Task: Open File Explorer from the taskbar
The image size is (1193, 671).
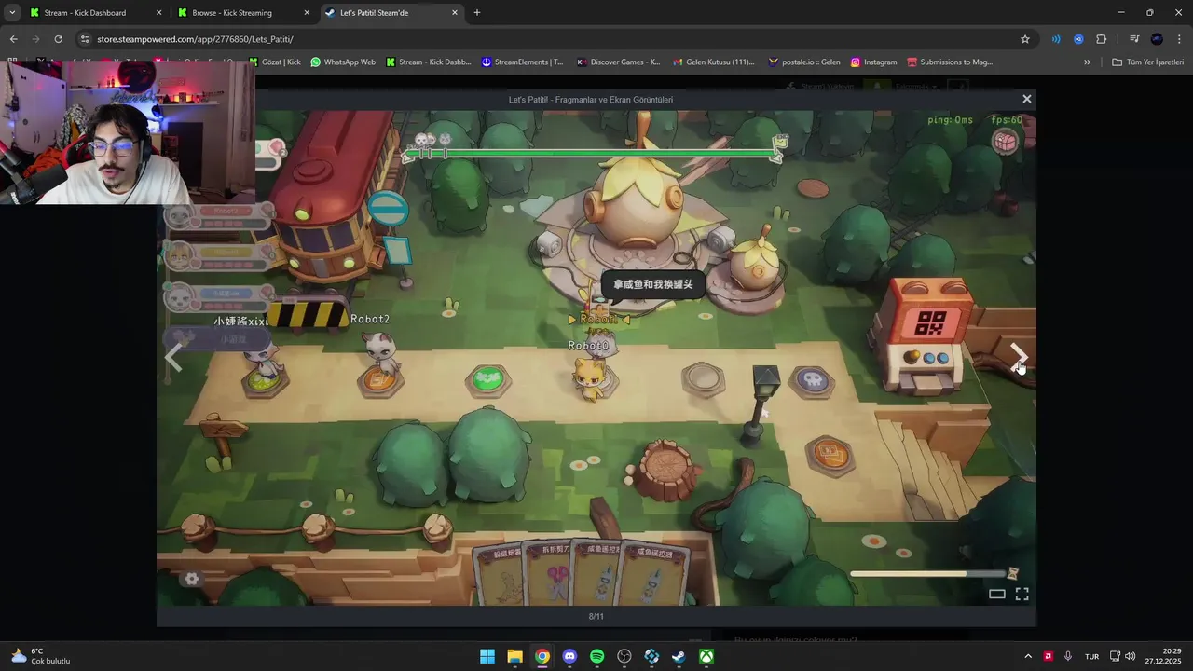Action: point(514,656)
